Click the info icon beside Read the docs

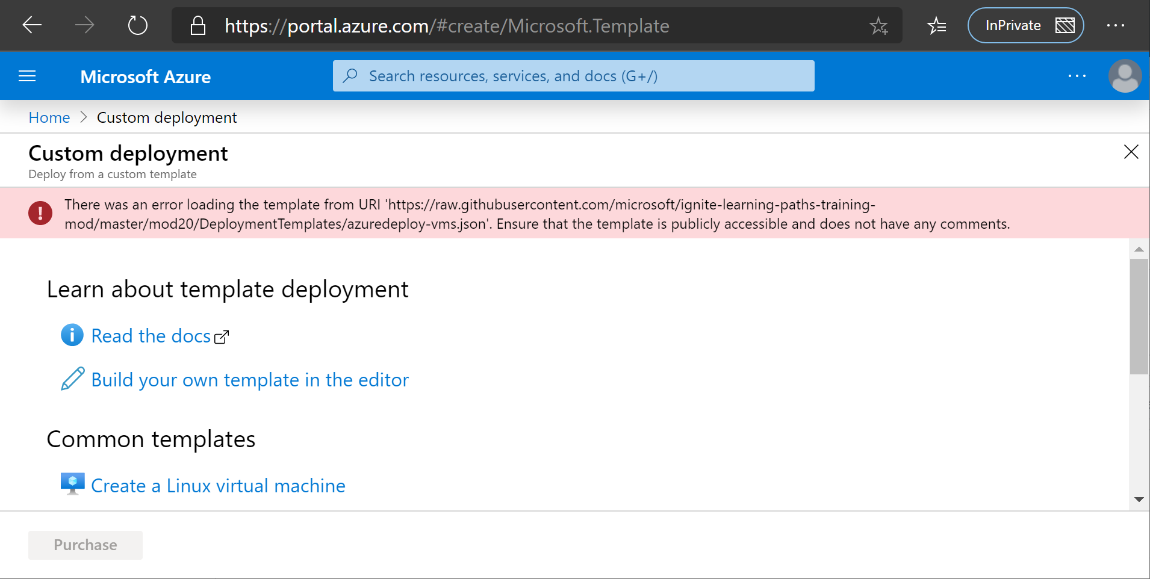click(72, 335)
